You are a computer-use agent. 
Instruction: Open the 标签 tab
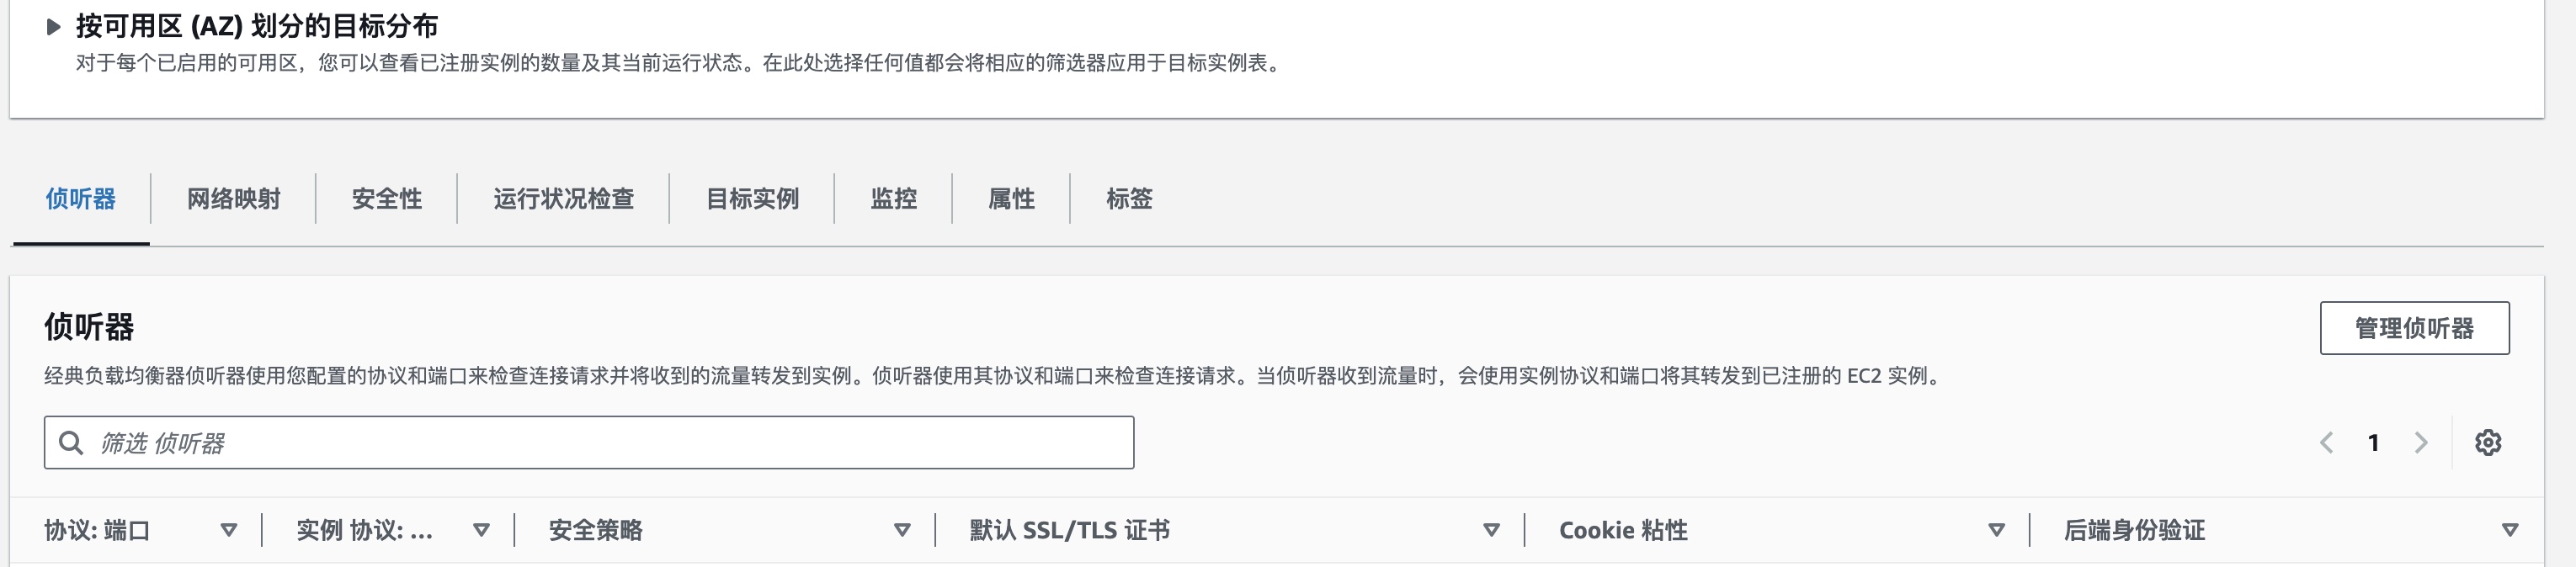(x=1129, y=199)
